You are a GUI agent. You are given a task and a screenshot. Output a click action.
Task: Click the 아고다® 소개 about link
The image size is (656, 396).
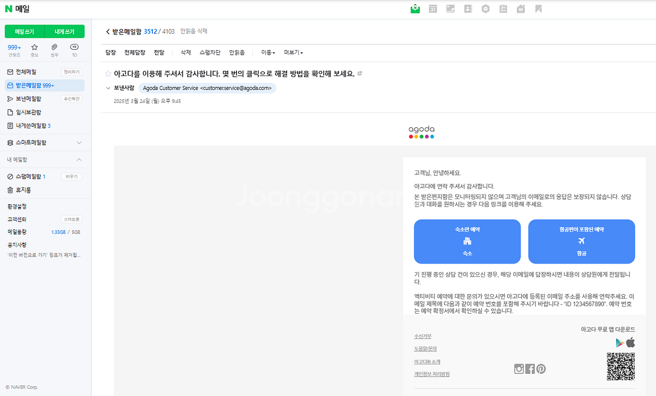click(x=427, y=362)
